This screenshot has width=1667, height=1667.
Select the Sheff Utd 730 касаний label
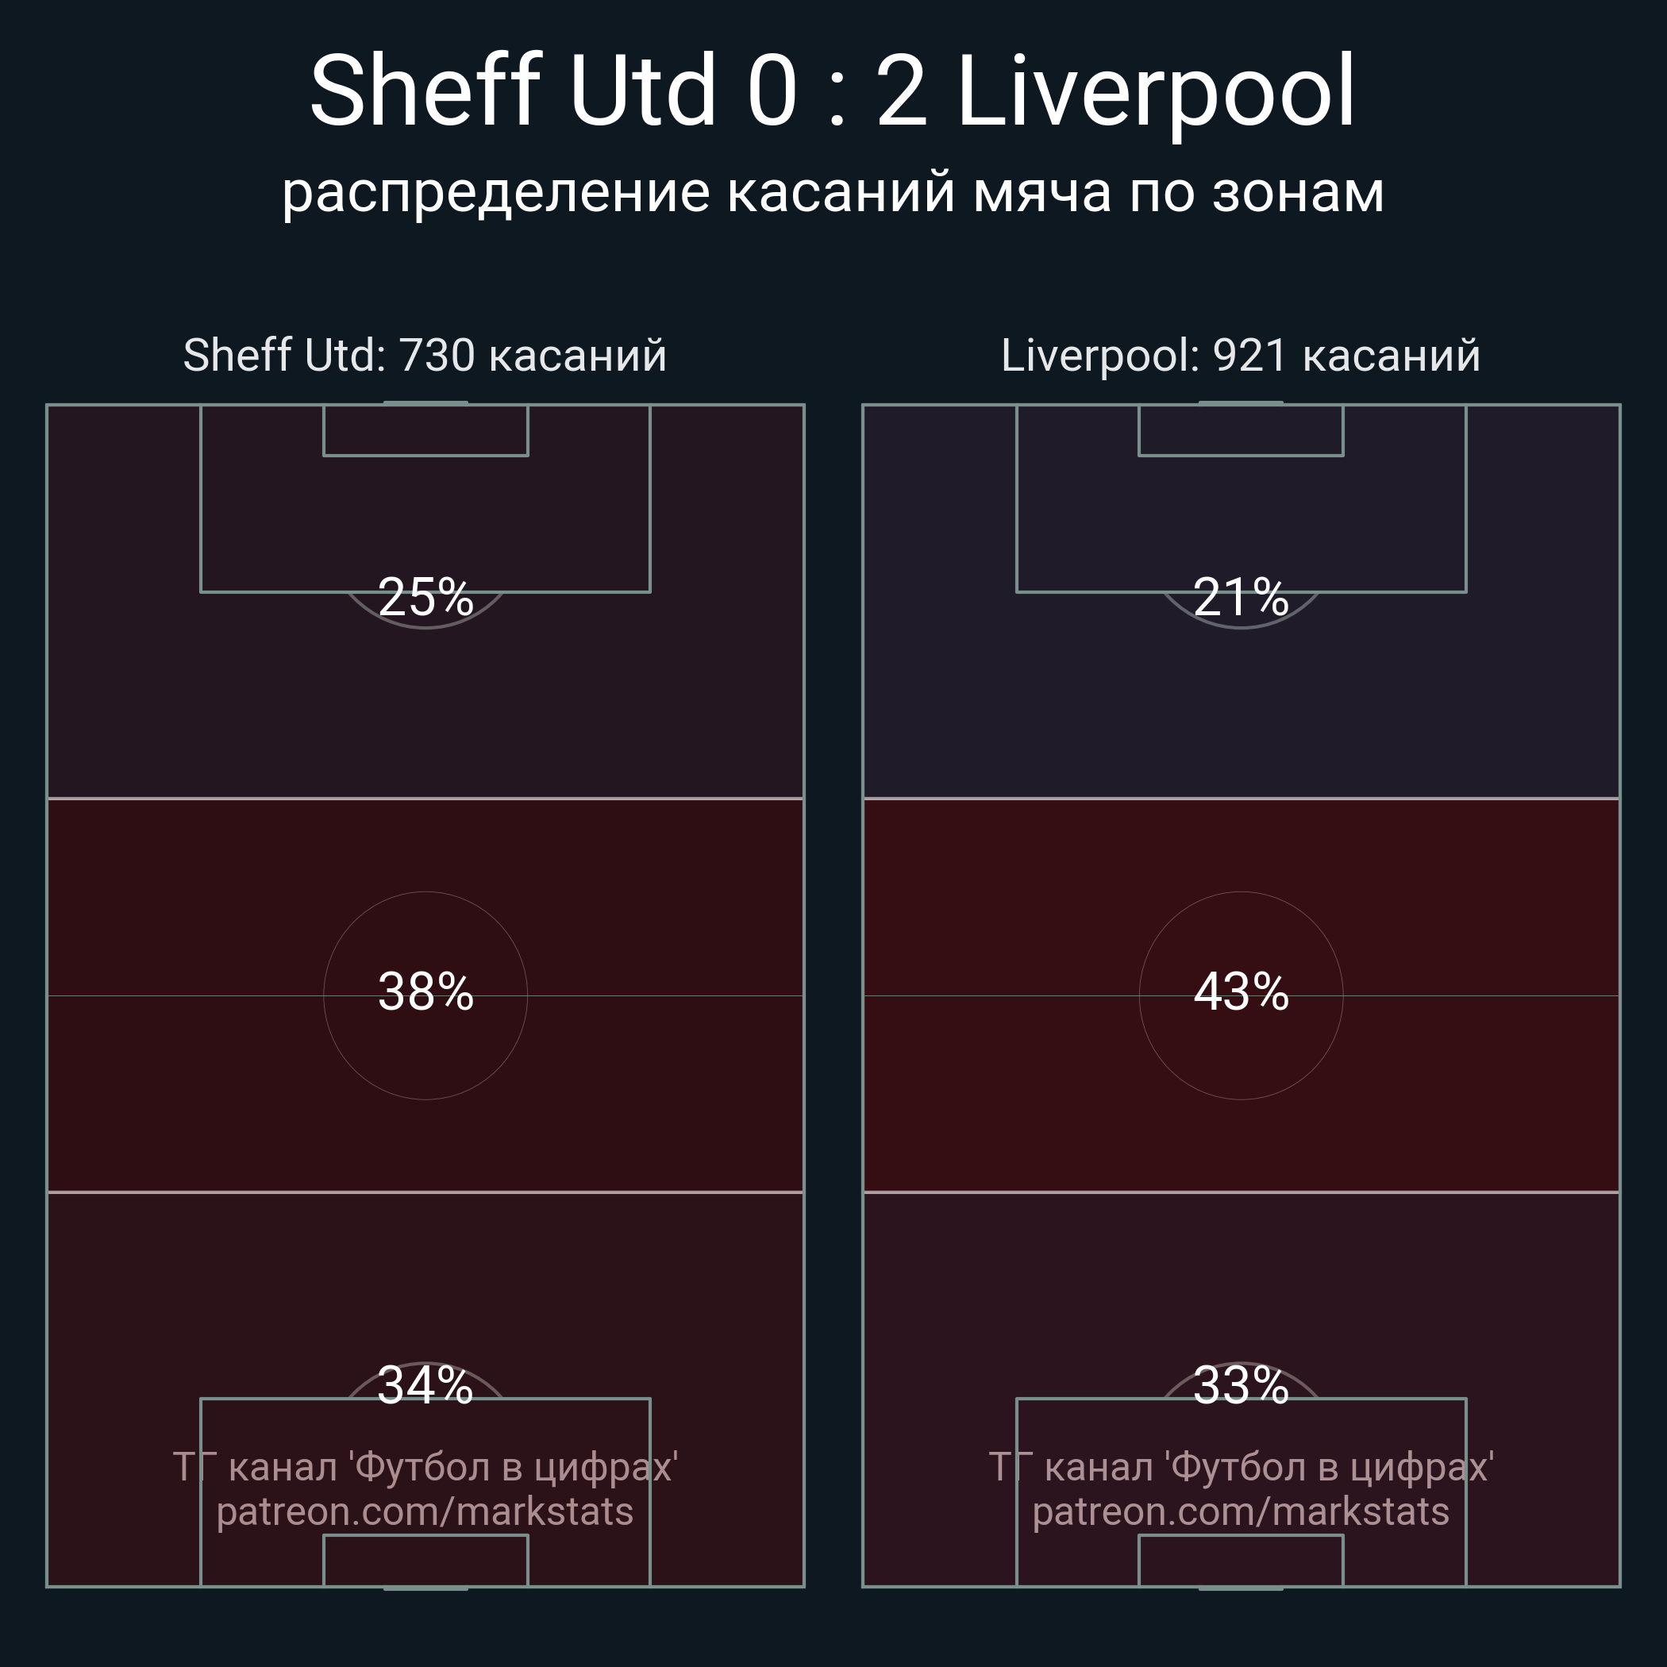(425, 356)
